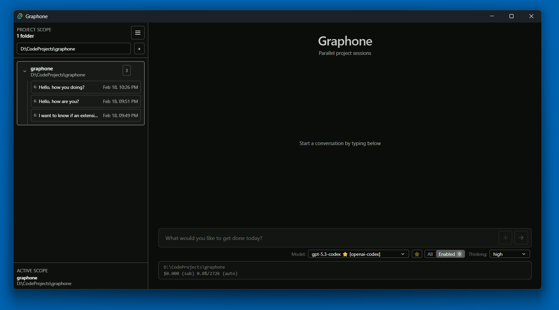Toggle the favorite star next to model dropdown
Image resolution: width=559 pixels, height=310 pixels.
417,254
